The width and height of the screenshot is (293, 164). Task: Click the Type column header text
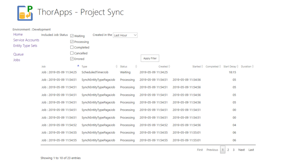(x=84, y=67)
